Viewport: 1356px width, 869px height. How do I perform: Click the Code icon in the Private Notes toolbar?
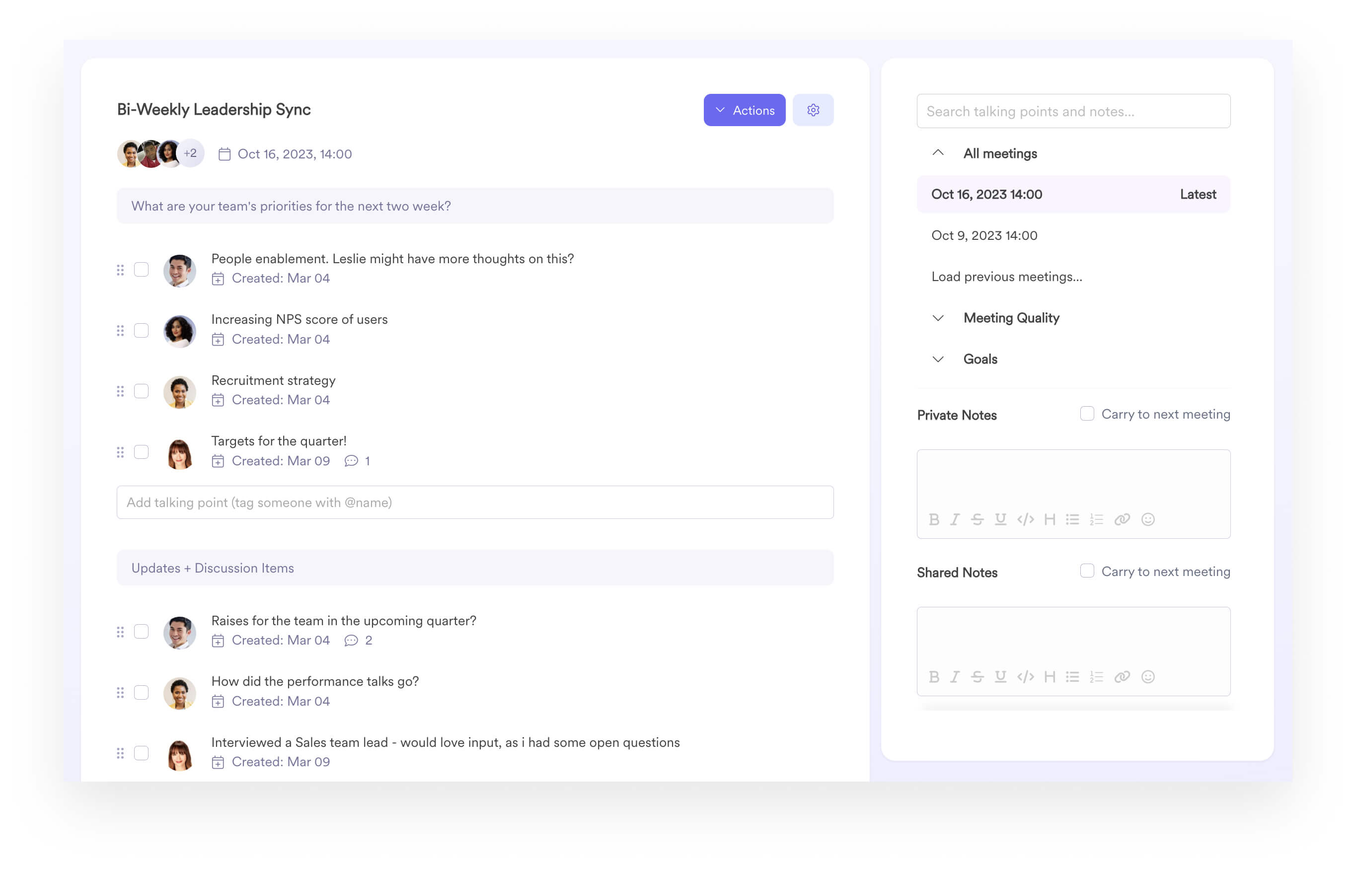(1025, 519)
